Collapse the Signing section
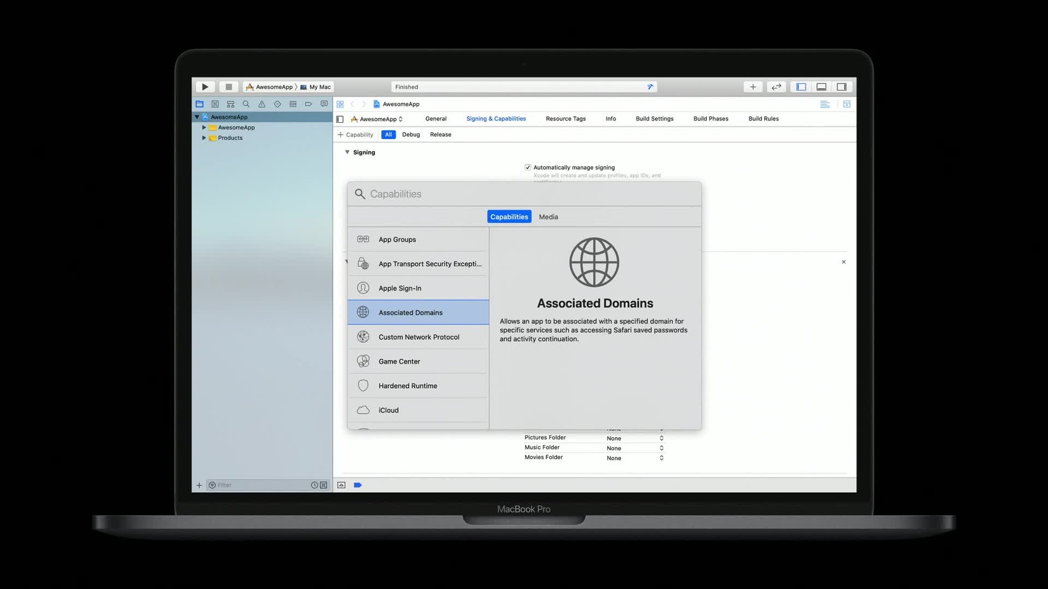Screen dimensions: 1048x589 point(347,152)
